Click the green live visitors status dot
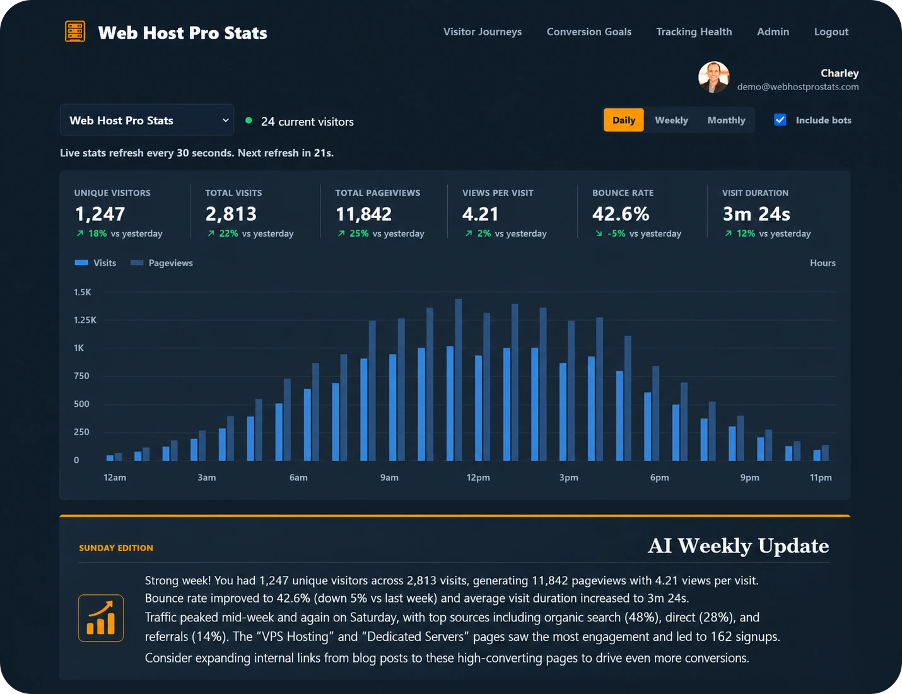902x694 pixels. (x=249, y=121)
